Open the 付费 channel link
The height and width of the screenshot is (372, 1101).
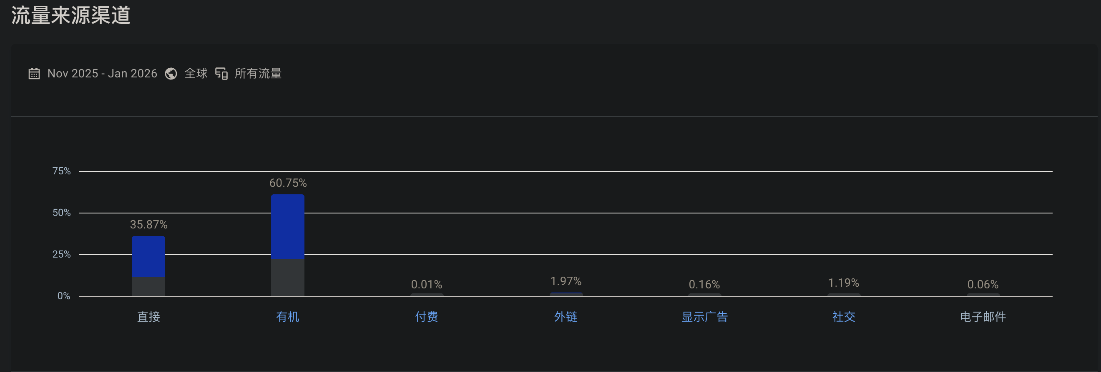[427, 317]
